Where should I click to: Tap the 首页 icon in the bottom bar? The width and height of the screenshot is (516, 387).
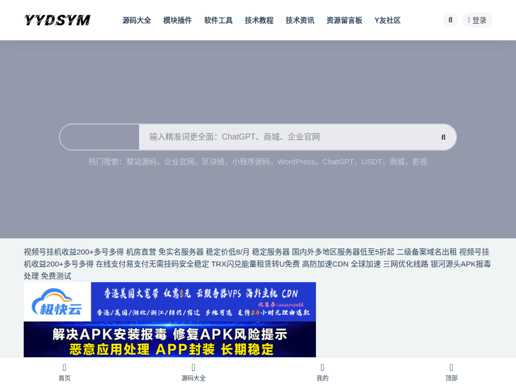64,372
